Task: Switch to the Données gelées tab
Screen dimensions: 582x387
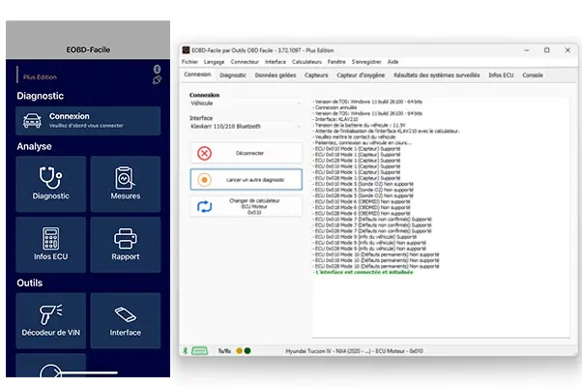Action: [x=276, y=75]
